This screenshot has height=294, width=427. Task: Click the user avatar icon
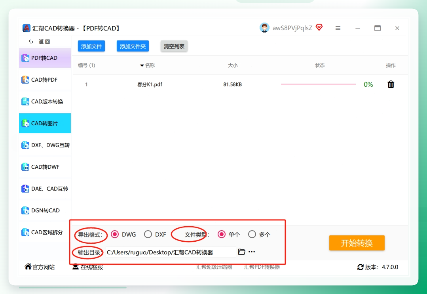click(x=264, y=28)
